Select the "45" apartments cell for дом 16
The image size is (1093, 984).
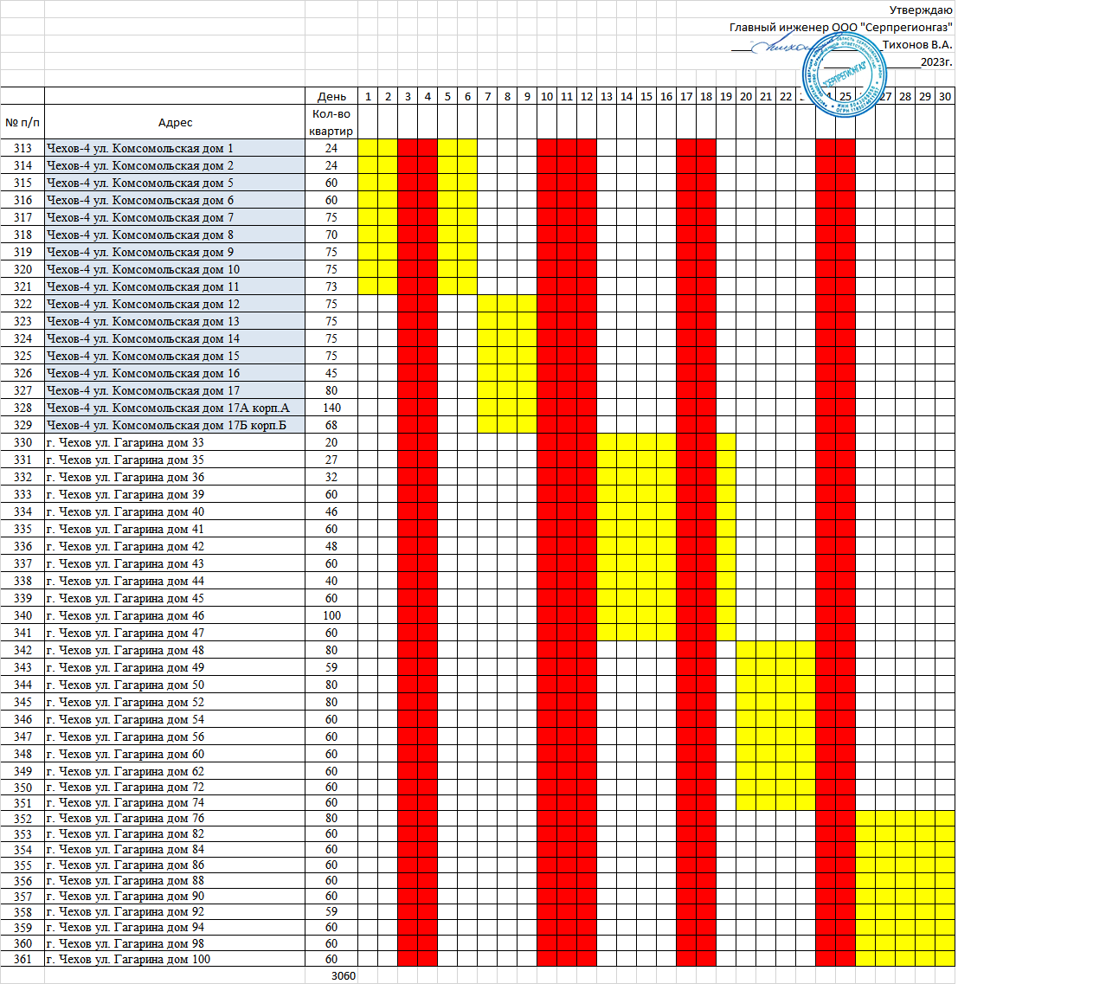coord(331,373)
